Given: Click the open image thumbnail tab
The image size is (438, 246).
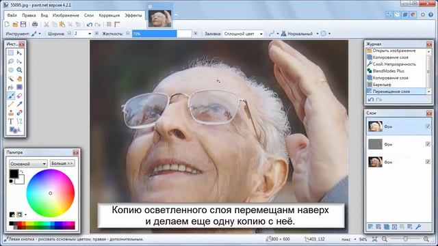Looking at the screenshot, I should coord(159,18).
